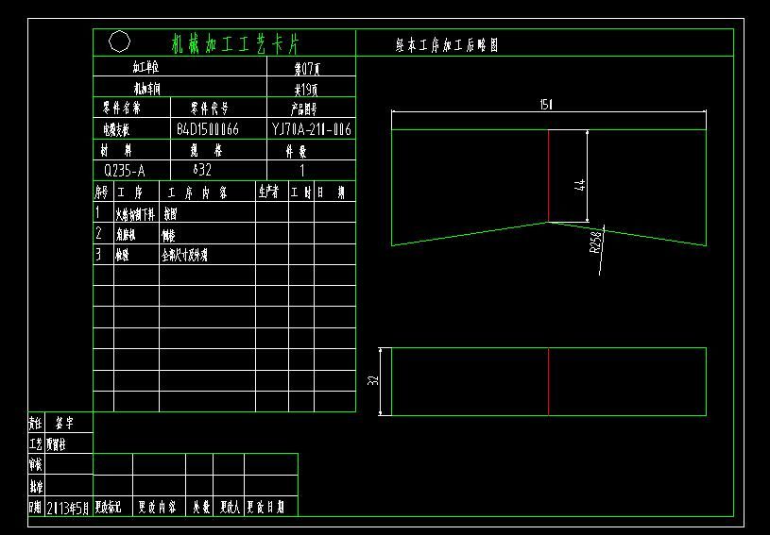Select the specification value δ32
Image resolution: width=770 pixels, height=535 pixels.
click(202, 171)
